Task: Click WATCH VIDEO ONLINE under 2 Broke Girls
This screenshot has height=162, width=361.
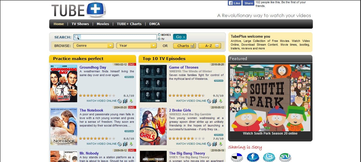Action: coord(191,144)
